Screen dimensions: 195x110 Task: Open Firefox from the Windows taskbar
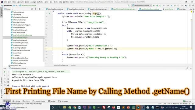pyautogui.click(x=114, y=107)
